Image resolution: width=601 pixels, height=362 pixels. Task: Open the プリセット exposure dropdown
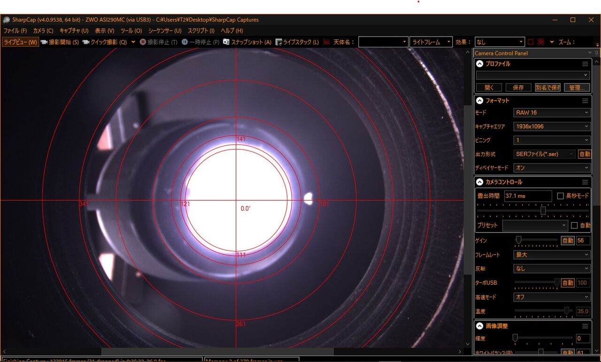coord(535,226)
